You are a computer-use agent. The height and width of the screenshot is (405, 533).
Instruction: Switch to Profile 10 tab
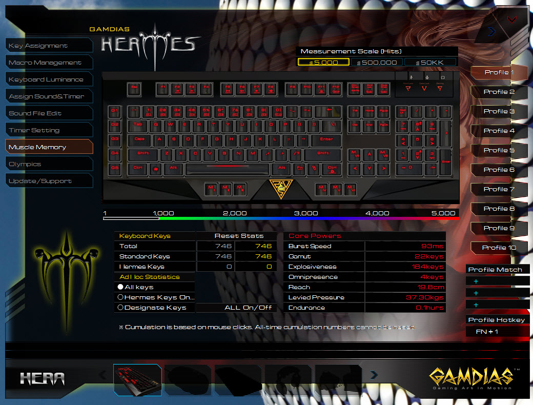tap(499, 248)
